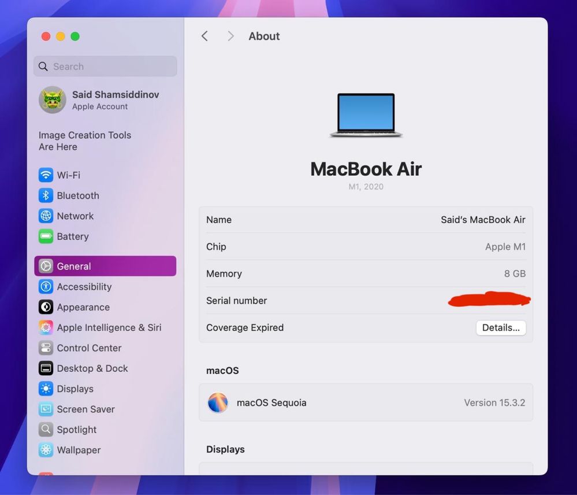Click the Coverage Expired label
This screenshot has width=577, height=495.
click(245, 328)
